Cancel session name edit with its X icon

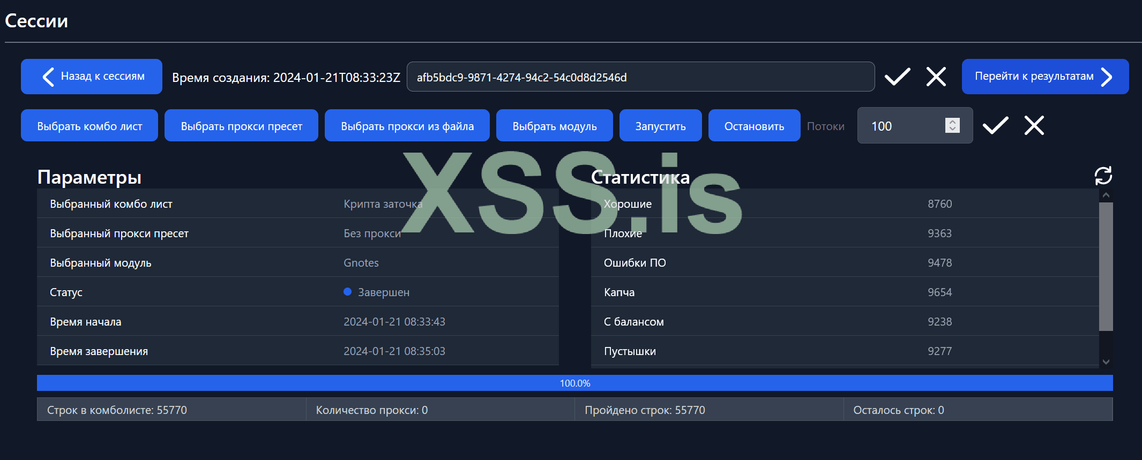(x=936, y=77)
